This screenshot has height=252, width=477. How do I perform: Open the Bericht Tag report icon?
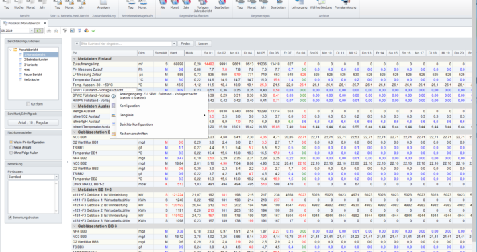7,5
